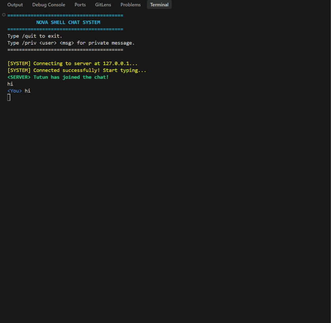
Task: Click the terminal cursor input block
Action: pos(9,97)
